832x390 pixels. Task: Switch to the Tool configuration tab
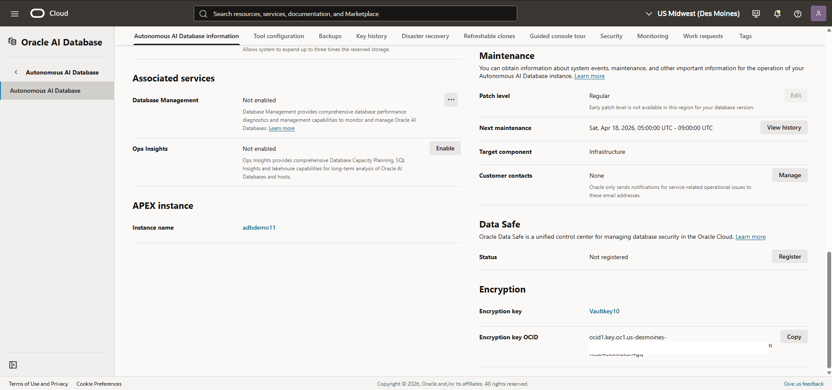[279, 36]
